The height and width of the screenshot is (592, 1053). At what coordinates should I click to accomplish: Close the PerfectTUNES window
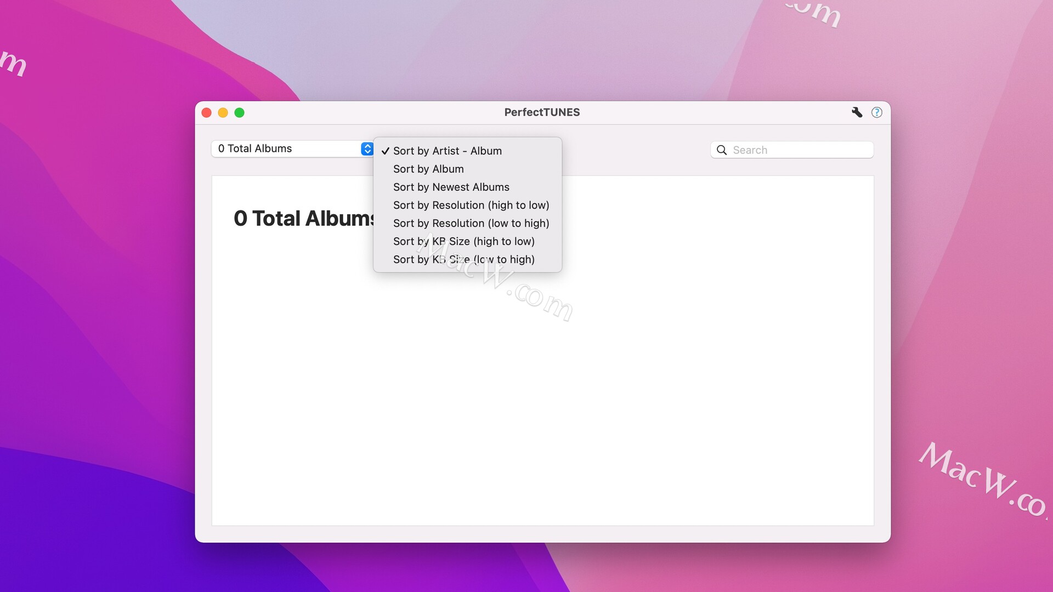pyautogui.click(x=207, y=113)
